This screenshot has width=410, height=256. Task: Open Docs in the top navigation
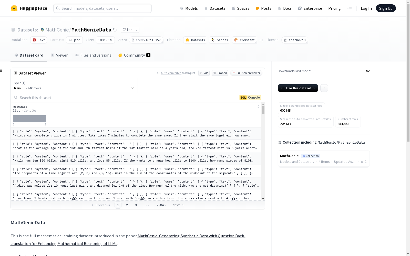tap(285, 8)
